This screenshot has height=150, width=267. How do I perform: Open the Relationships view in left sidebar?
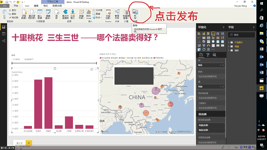tap(4, 41)
